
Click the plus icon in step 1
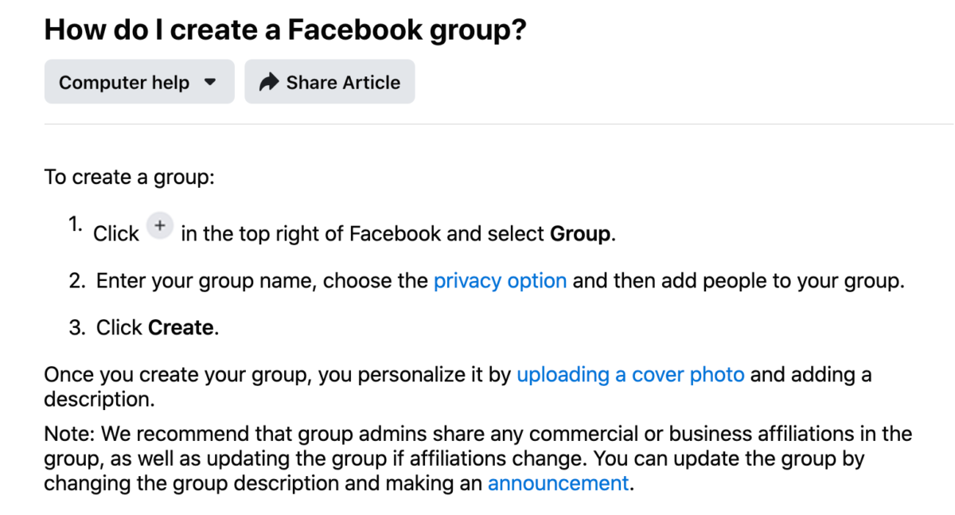(x=160, y=227)
